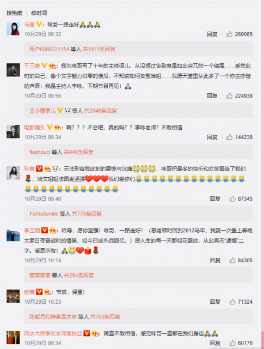Switch comment sorting to 按时间
Viewport: 264px width, 349px height.
click(39, 13)
